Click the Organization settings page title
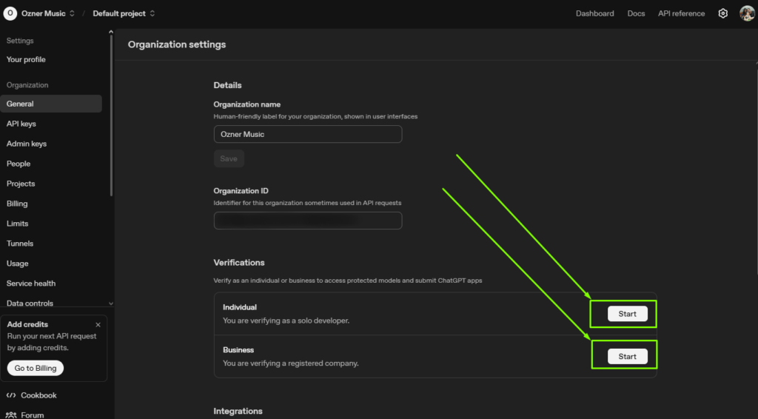Viewport: 758px width, 419px height. (176, 44)
